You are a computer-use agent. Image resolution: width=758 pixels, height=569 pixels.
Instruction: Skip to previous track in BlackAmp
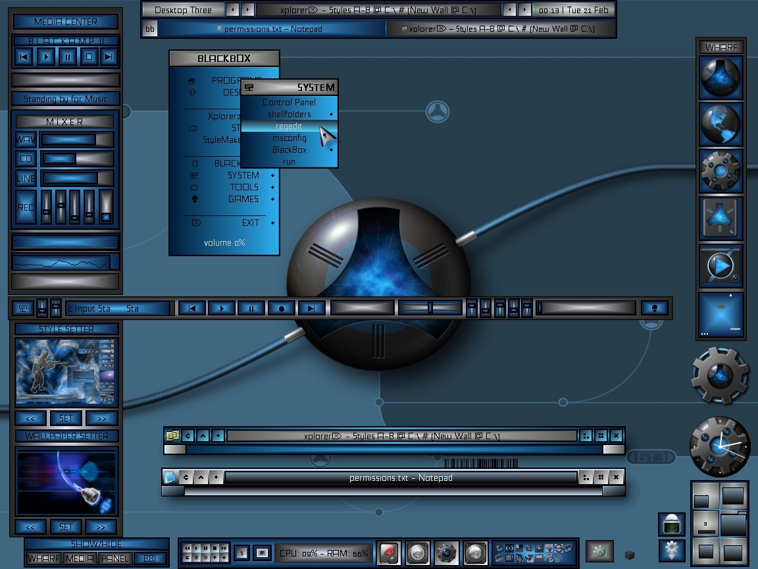[x=24, y=57]
